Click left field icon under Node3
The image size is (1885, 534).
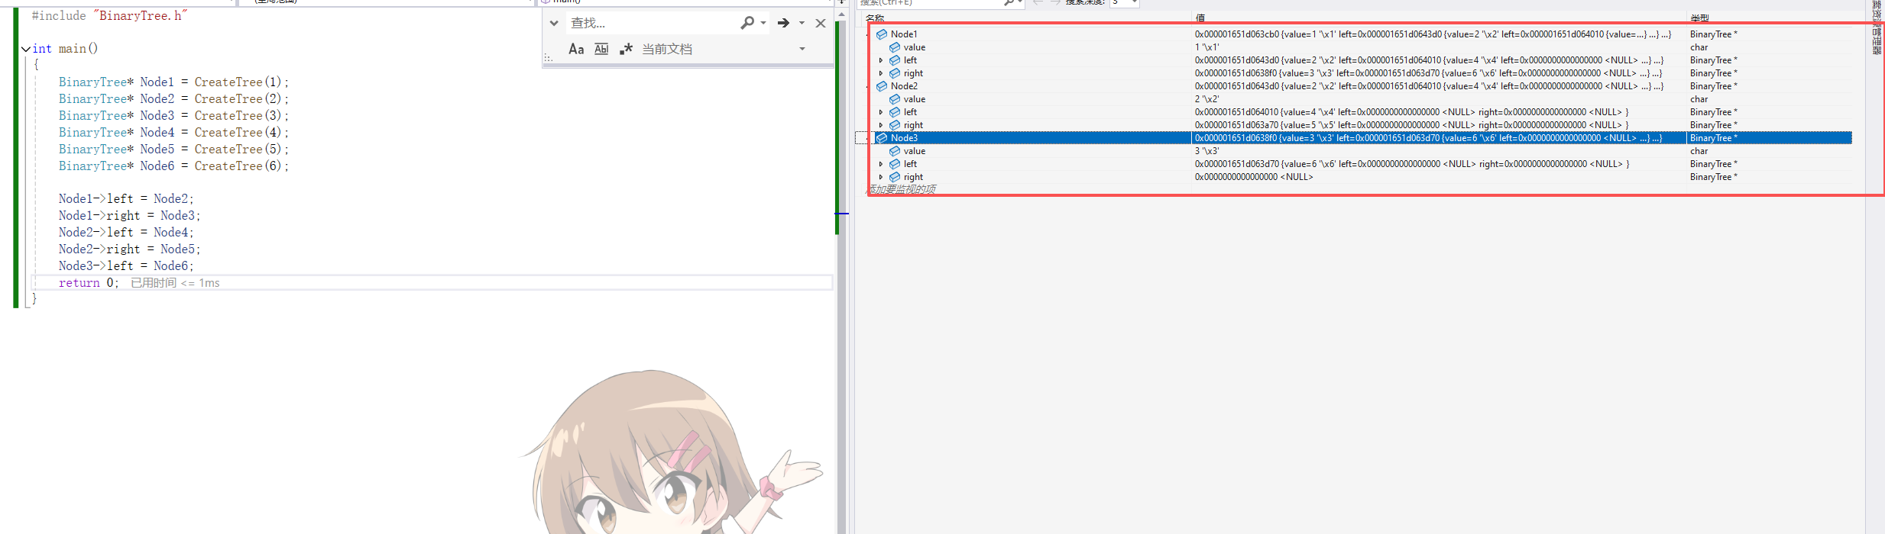895,164
